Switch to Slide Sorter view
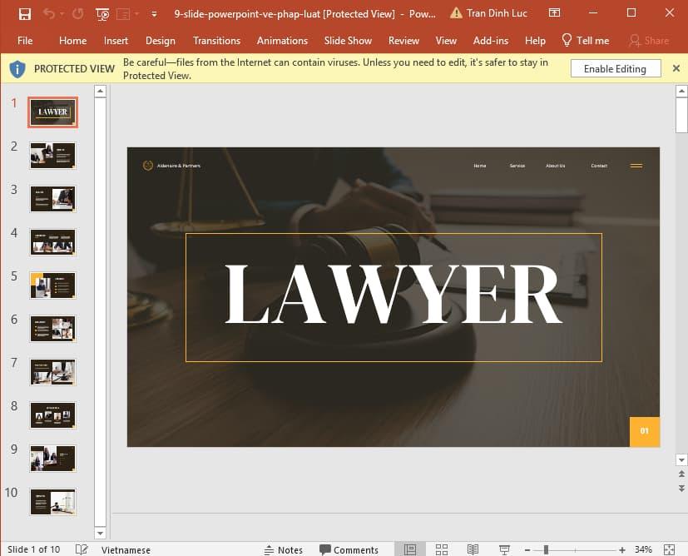Image resolution: width=688 pixels, height=556 pixels. (x=442, y=549)
